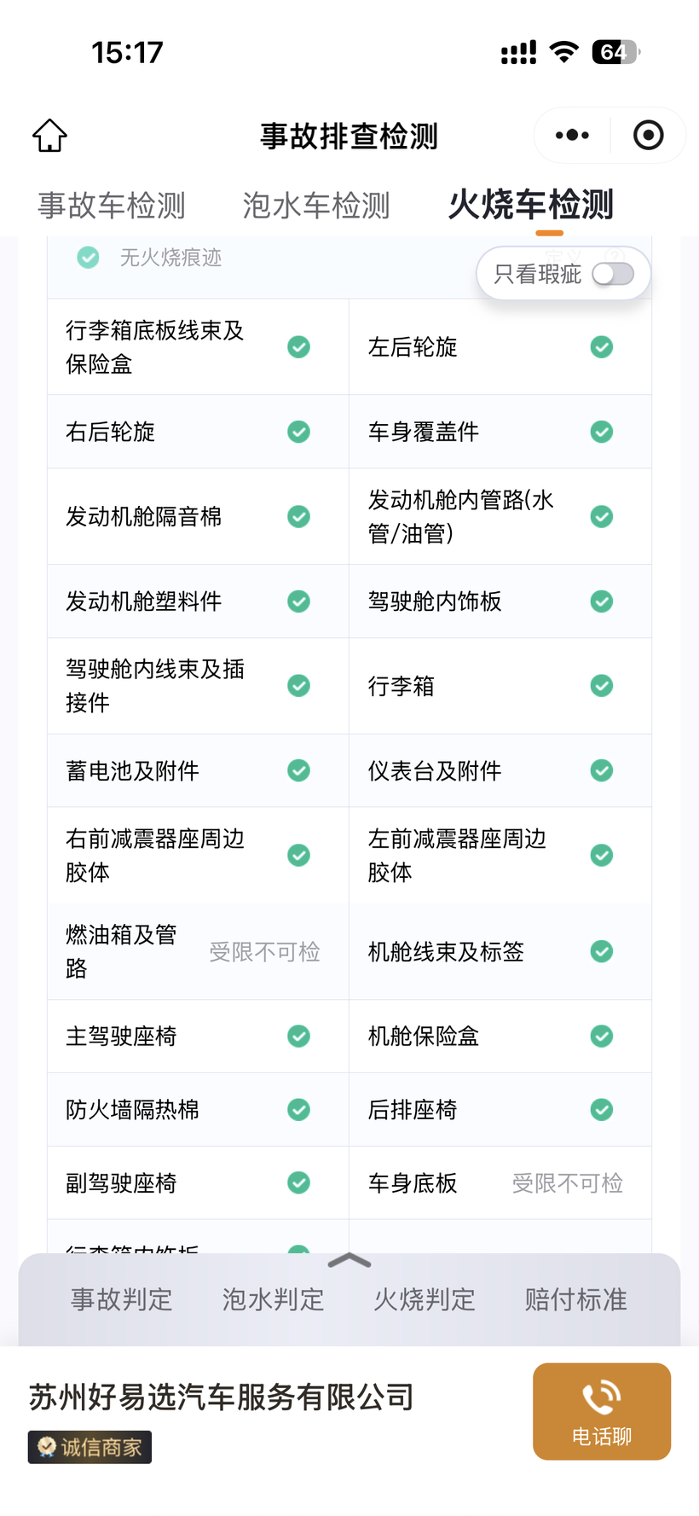Tap the home icon
699x1516 pixels.
pyautogui.click(x=50, y=135)
